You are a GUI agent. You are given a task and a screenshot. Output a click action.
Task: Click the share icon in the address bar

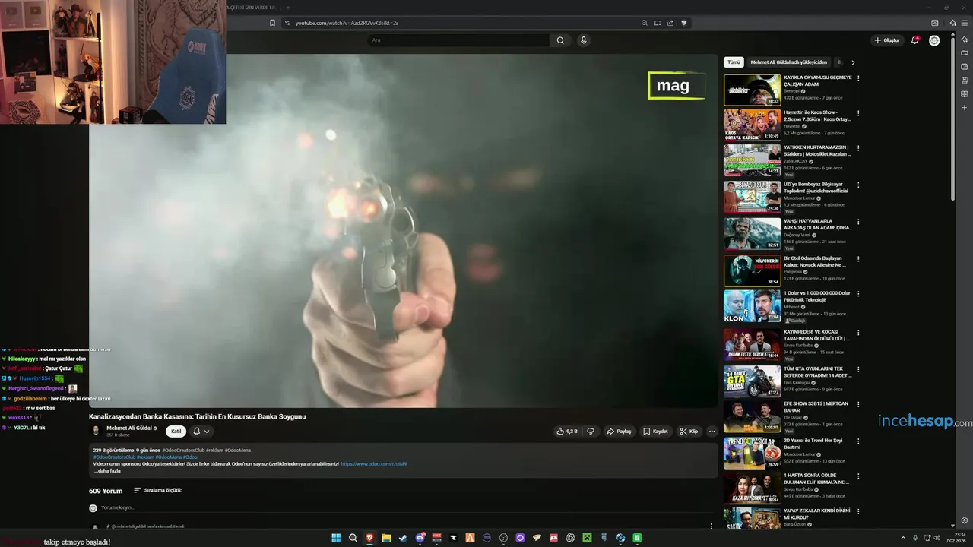(x=670, y=23)
